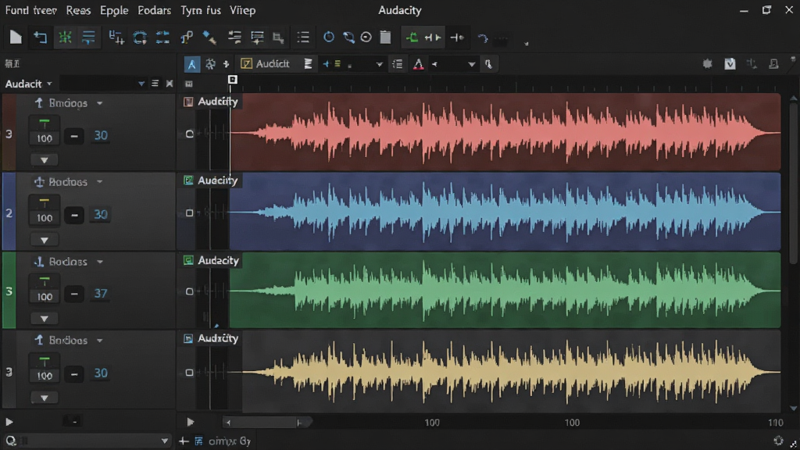Click the blue circular refresh icon
This screenshot has height=450, width=800.
click(x=329, y=37)
